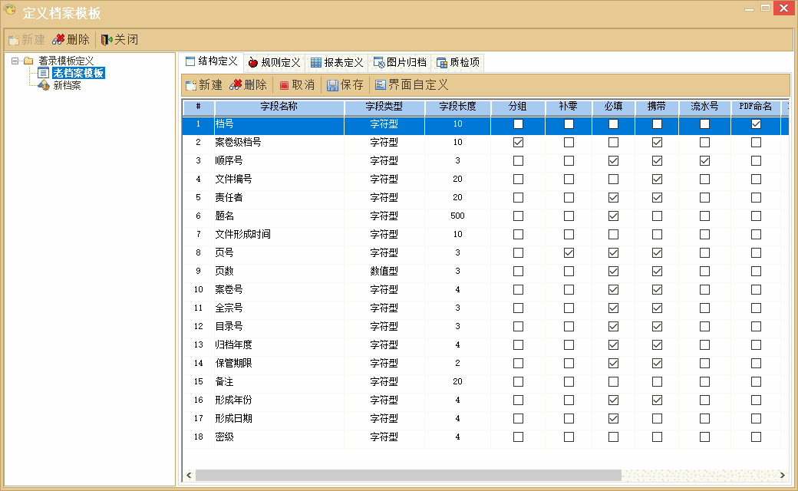Click the 新建 icon on the structure toolbar
Viewport: 798px width, 491px height.
pos(190,84)
